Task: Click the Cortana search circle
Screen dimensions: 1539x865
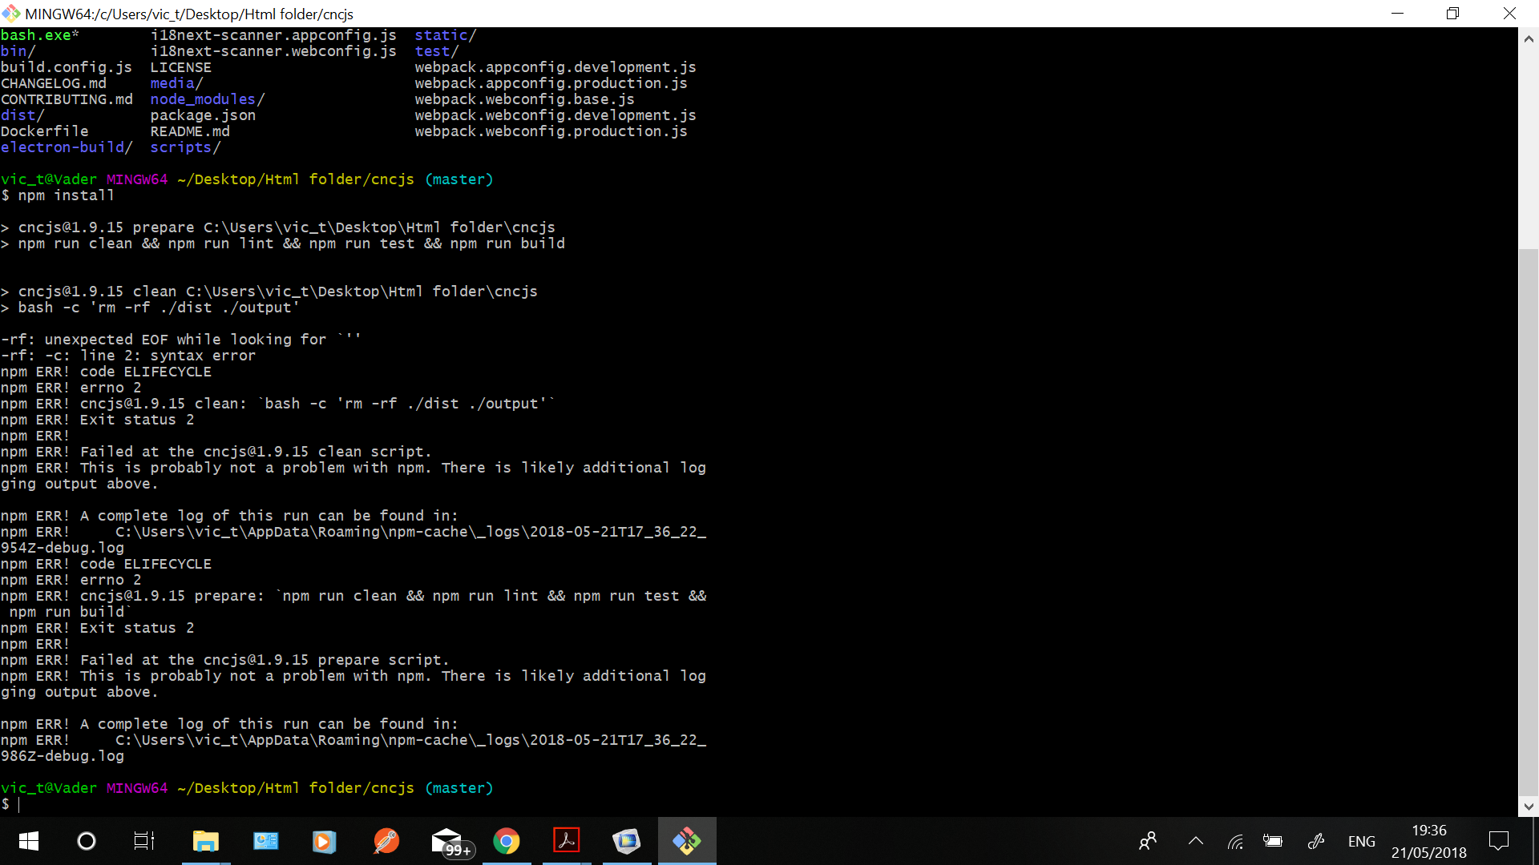Action: [x=86, y=841]
